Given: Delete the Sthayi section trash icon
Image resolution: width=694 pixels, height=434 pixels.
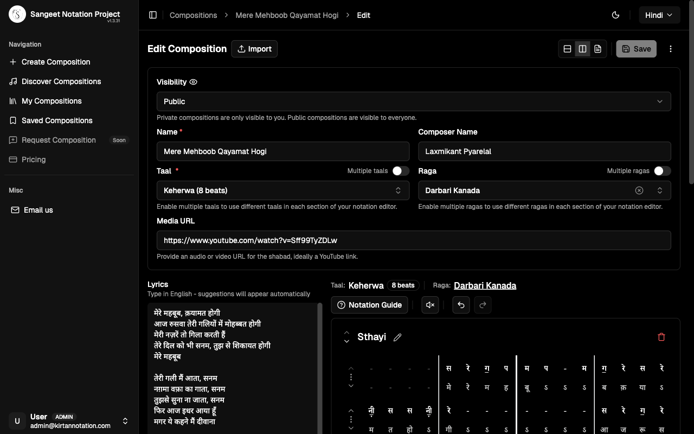Looking at the screenshot, I should 661,337.
